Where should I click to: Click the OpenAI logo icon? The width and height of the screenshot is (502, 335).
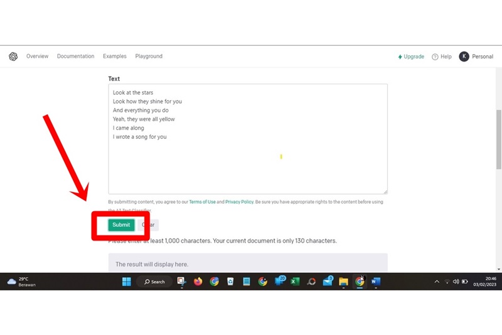(x=13, y=57)
